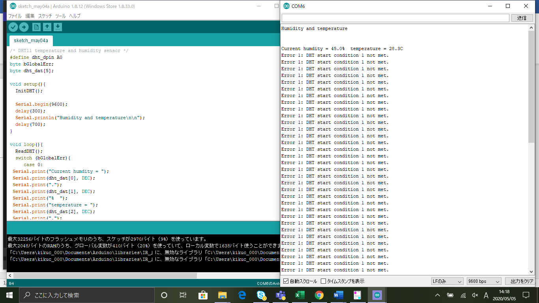Image resolution: width=539 pixels, height=303 pixels.
Task: Open Excel from the taskbar
Action: 300,295
